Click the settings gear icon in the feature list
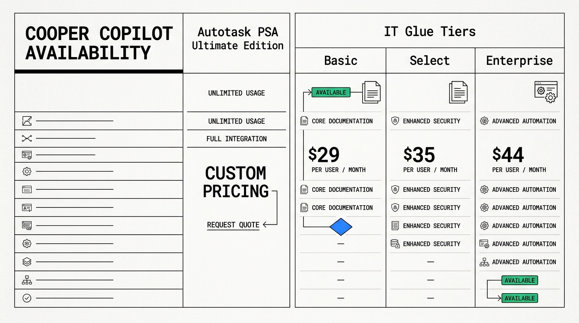The height and width of the screenshot is (323, 579). pos(27,171)
